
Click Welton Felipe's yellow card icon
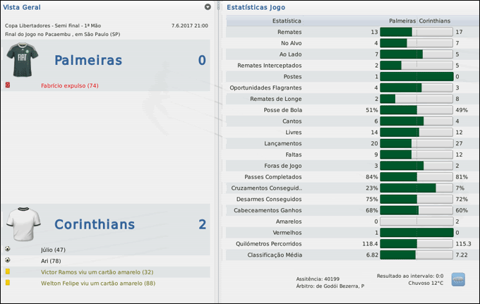click(x=8, y=283)
